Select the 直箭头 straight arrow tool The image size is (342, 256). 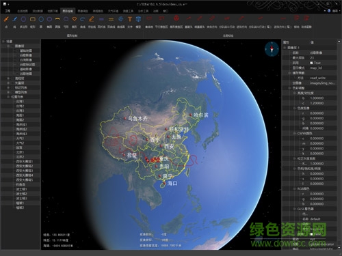pyautogui.click(x=188, y=22)
